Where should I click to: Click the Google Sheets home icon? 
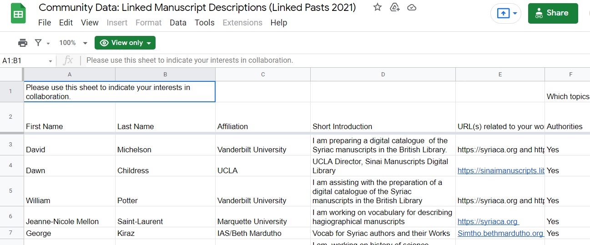(x=18, y=14)
